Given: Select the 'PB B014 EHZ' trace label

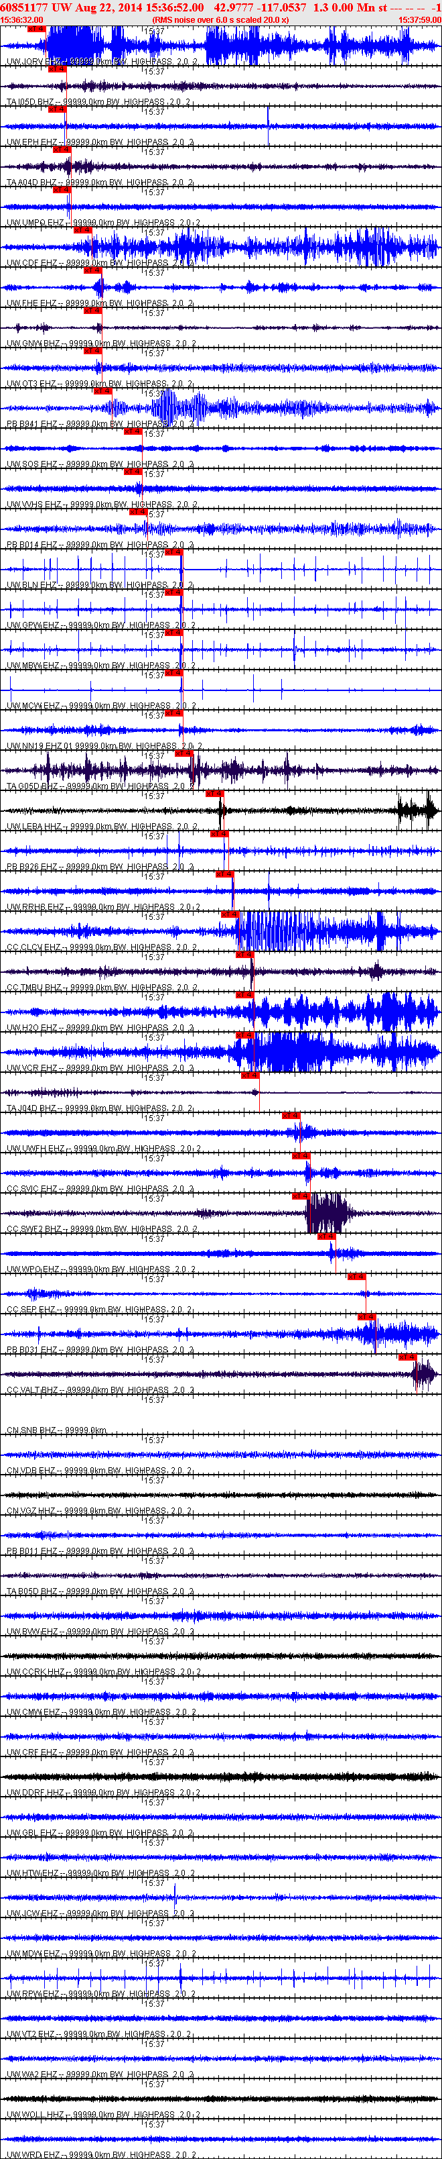Looking at the screenshot, I should (100, 545).
